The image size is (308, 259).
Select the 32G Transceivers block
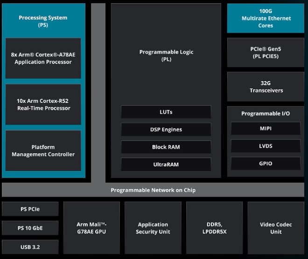(x=266, y=87)
